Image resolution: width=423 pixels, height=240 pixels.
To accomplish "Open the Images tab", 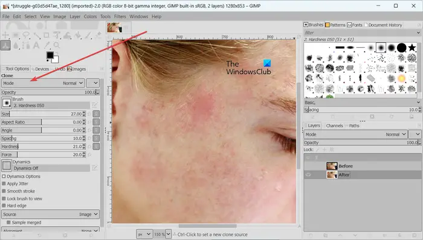I will pyautogui.click(x=76, y=69).
